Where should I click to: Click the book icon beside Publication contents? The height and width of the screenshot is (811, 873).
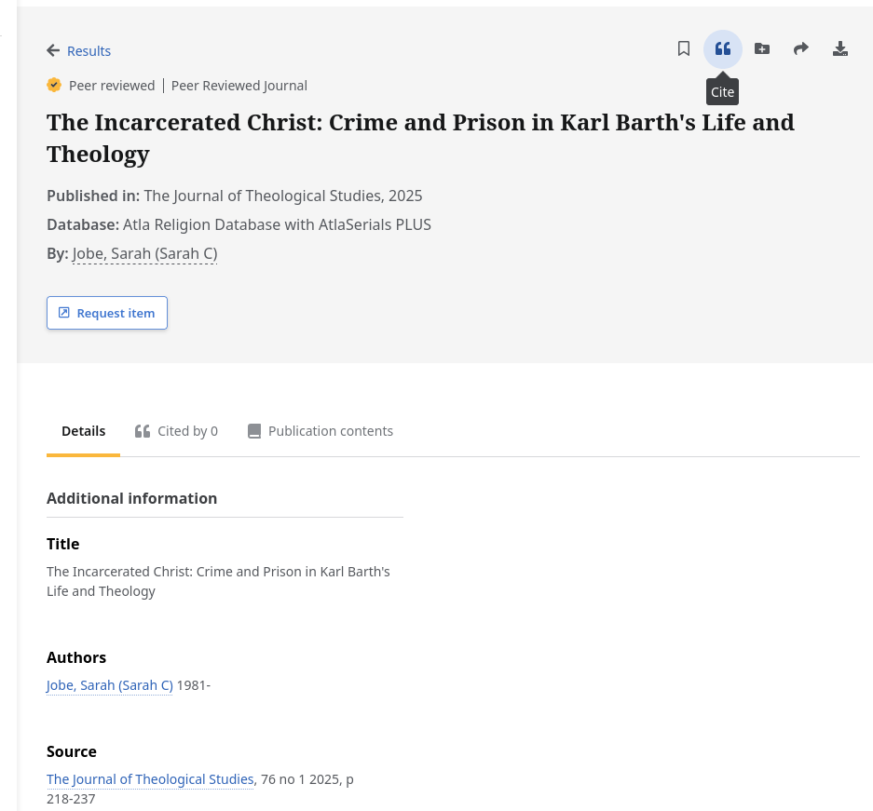pos(253,430)
